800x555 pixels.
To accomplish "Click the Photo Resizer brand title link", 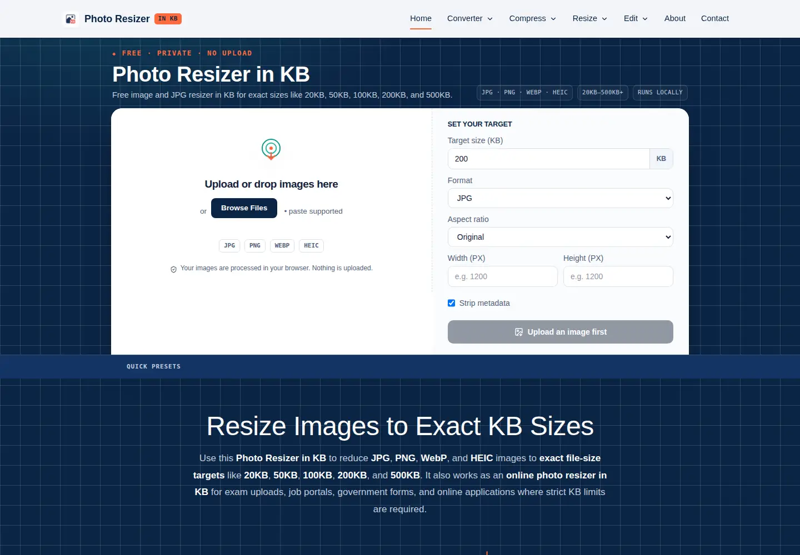I will [117, 19].
